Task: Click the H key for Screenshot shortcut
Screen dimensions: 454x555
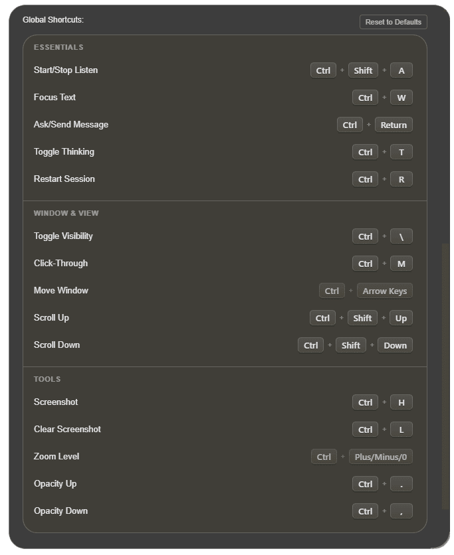Action: [401, 402]
